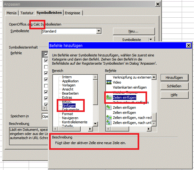Select the Format category in Bereich
Image resolution: width=194 pixels, height=170 pixels.
[67, 114]
